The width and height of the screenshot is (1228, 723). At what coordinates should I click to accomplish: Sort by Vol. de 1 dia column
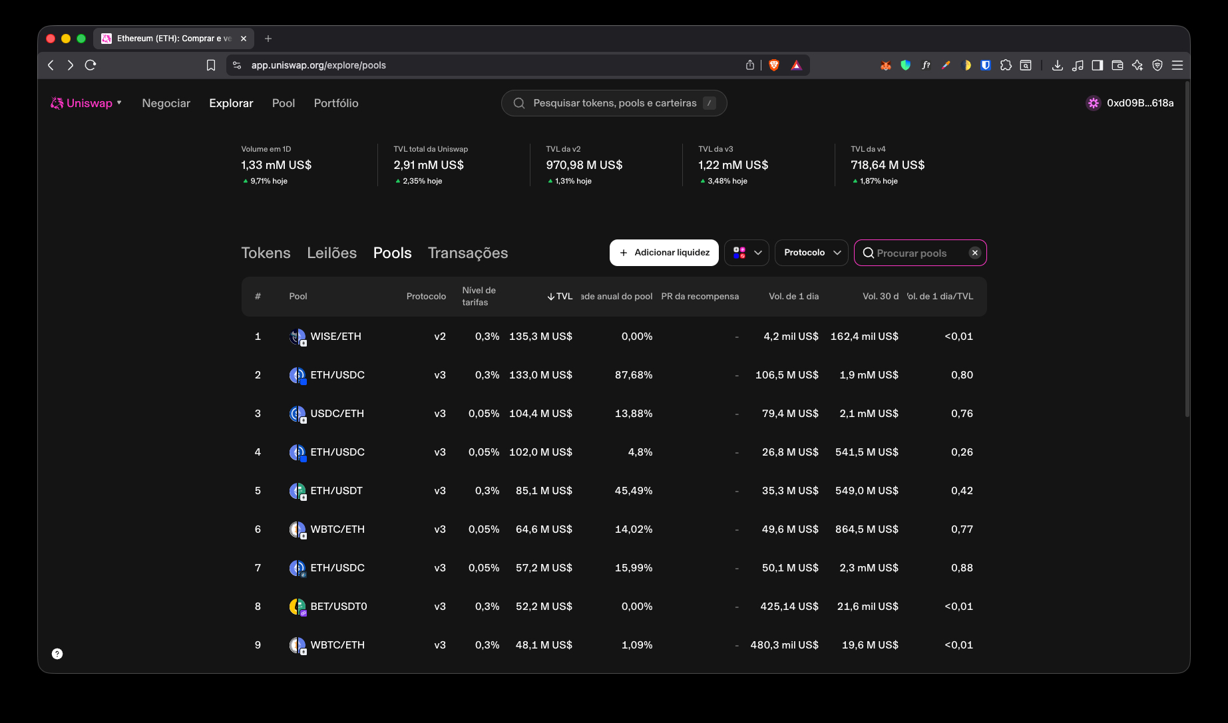tap(793, 297)
